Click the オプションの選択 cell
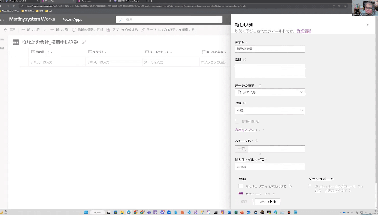 [215, 62]
